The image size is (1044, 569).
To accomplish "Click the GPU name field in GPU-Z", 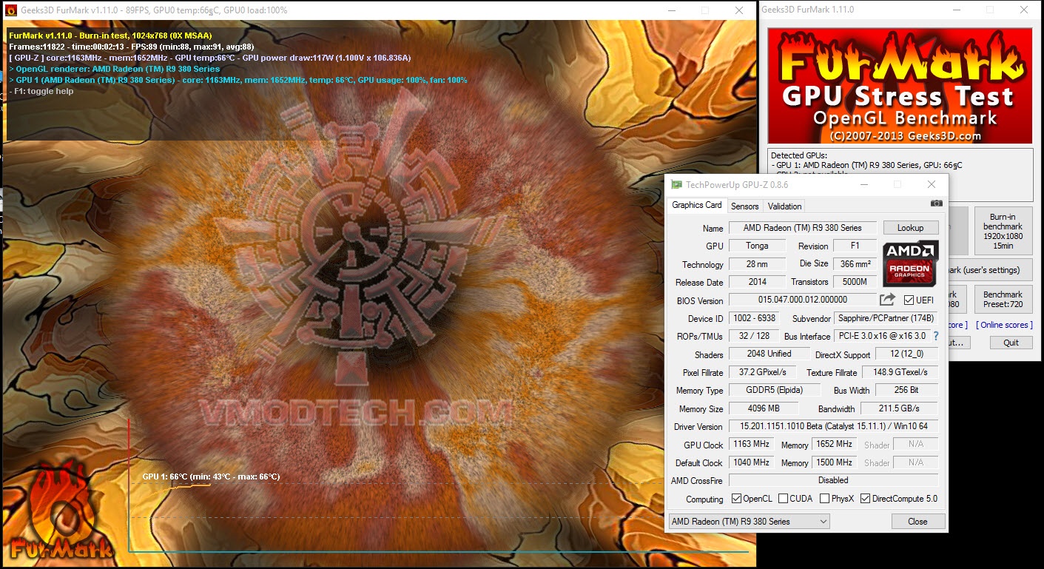I will coord(803,228).
